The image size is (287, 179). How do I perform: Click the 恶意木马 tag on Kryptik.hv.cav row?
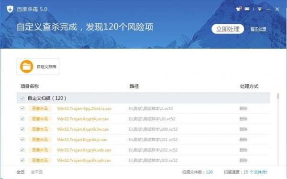pos(40,129)
